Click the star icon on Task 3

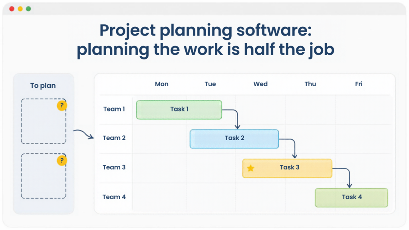click(250, 168)
